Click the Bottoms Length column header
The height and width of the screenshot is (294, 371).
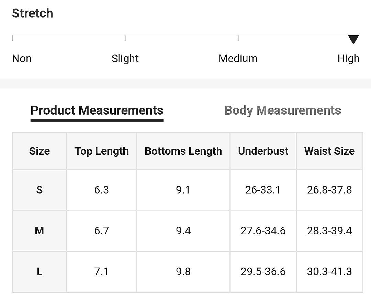[x=183, y=151]
